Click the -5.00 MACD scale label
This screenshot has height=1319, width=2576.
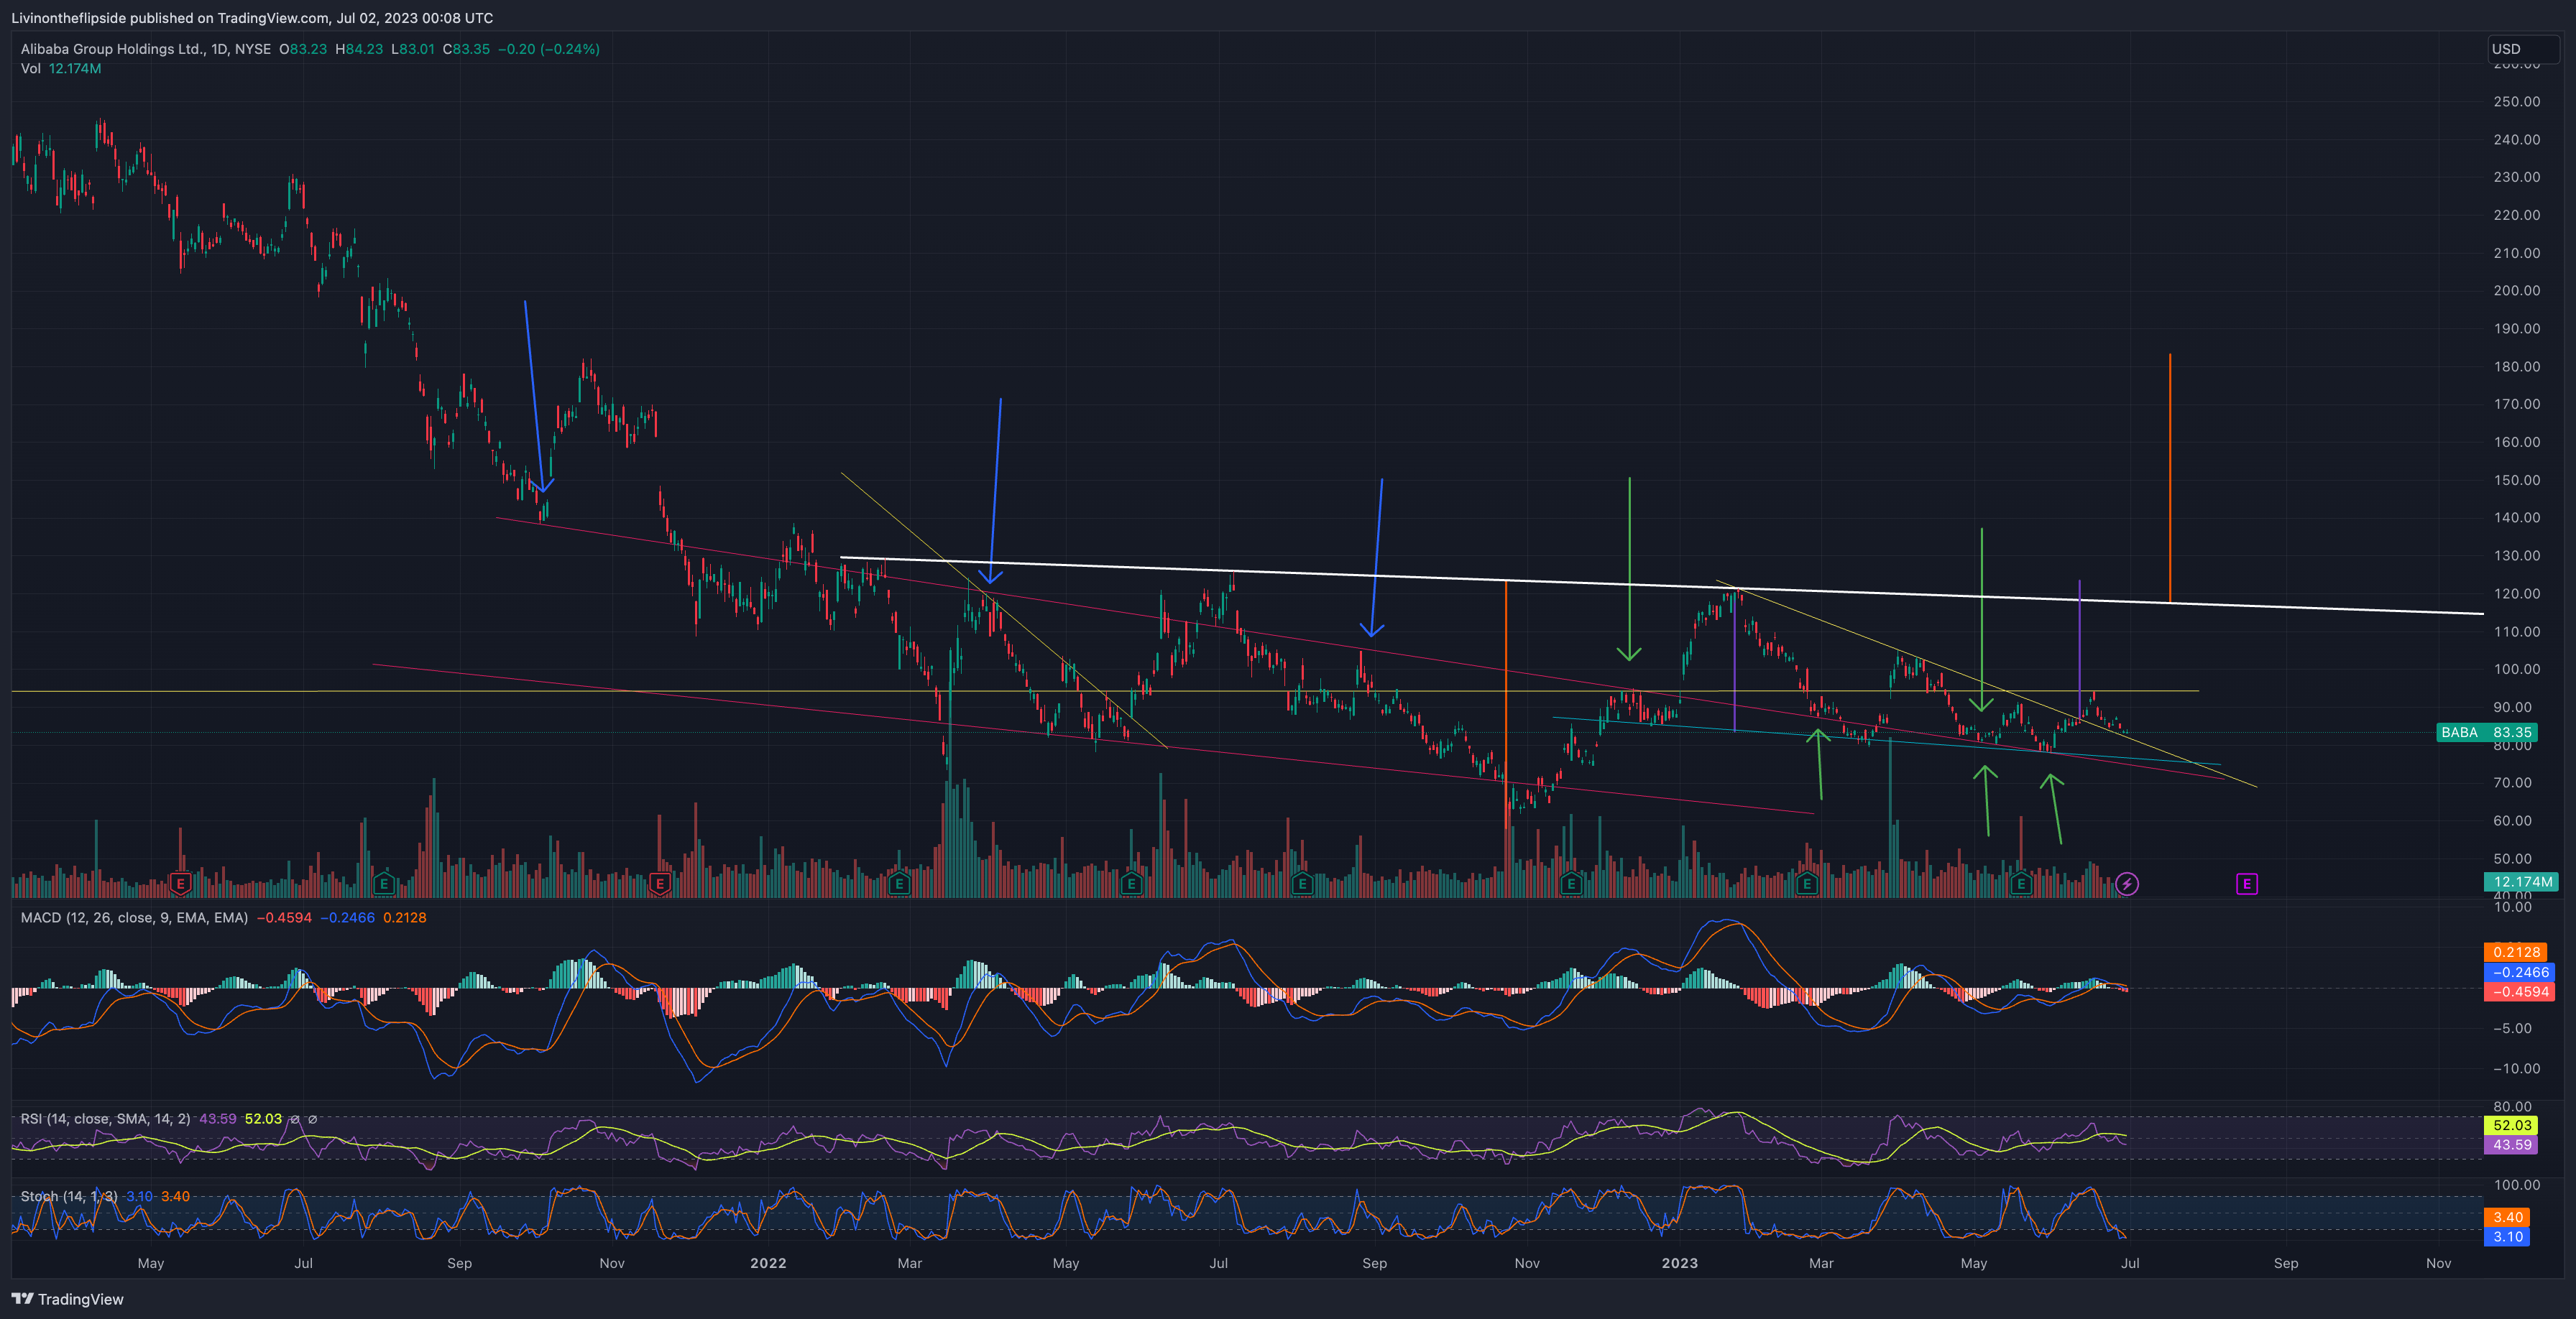click(2514, 1028)
